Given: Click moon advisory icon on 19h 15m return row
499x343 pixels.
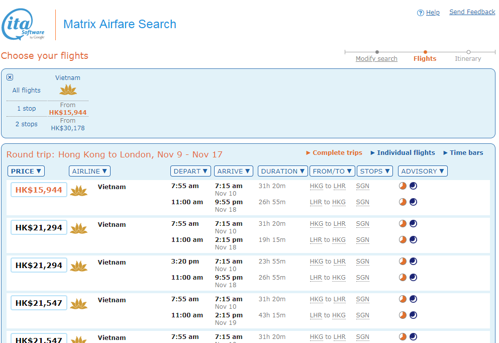Looking at the screenshot, I should point(414,239).
